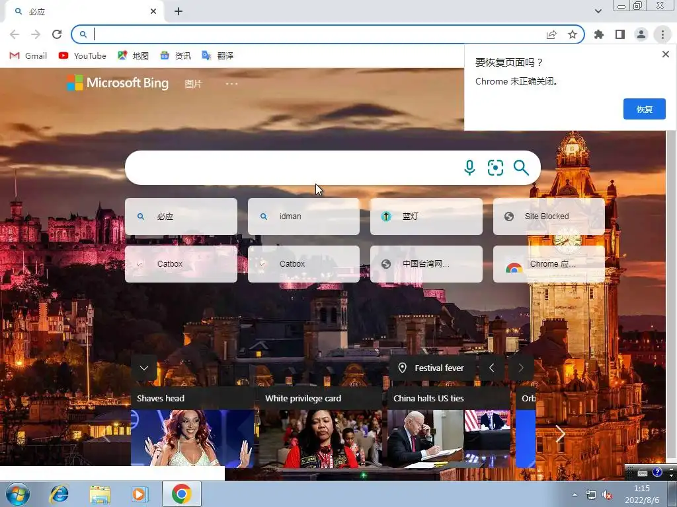
Task: Advance news carousel with right chevron
Action: tap(560, 434)
